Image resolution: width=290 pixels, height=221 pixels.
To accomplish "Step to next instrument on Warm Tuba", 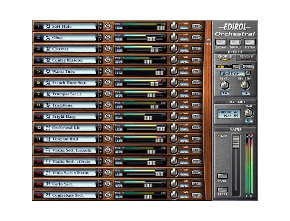I will pyautogui.click(x=100, y=73).
